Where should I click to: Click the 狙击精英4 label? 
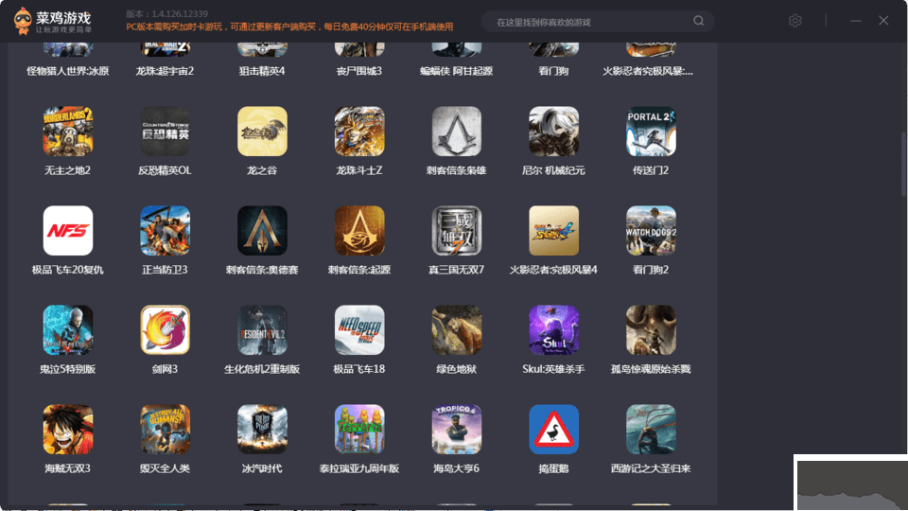(262, 71)
